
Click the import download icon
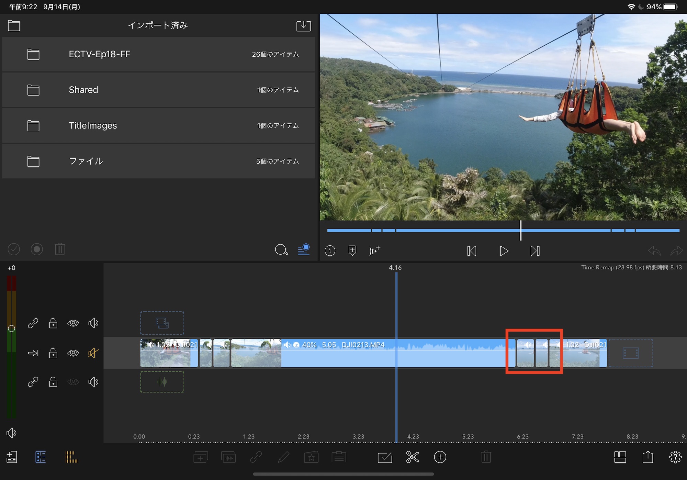pos(304,26)
